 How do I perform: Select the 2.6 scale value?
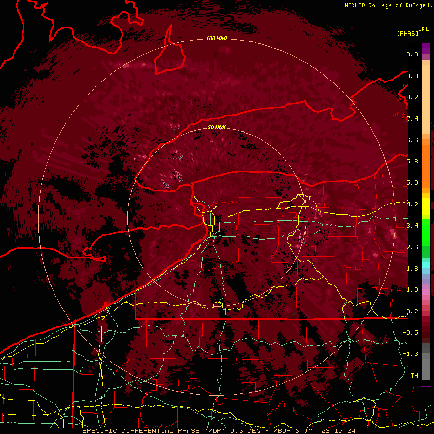pos(412,247)
